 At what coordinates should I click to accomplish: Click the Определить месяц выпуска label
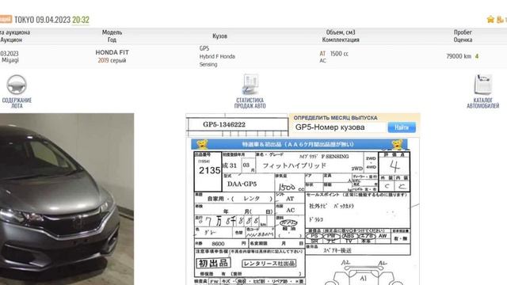coord(335,118)
